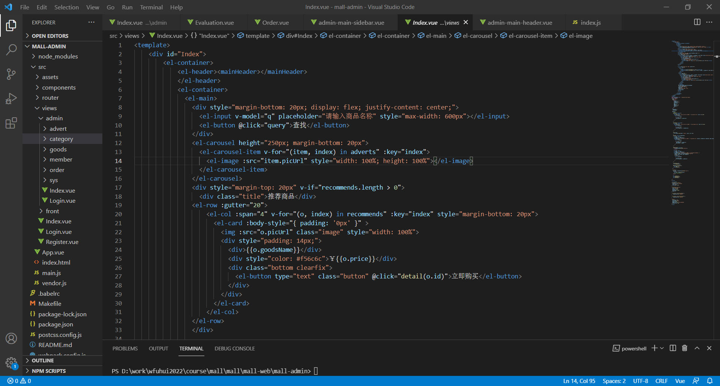Expand the NPM SCRIPTS section
720x386 pixels.
[62, 371]
